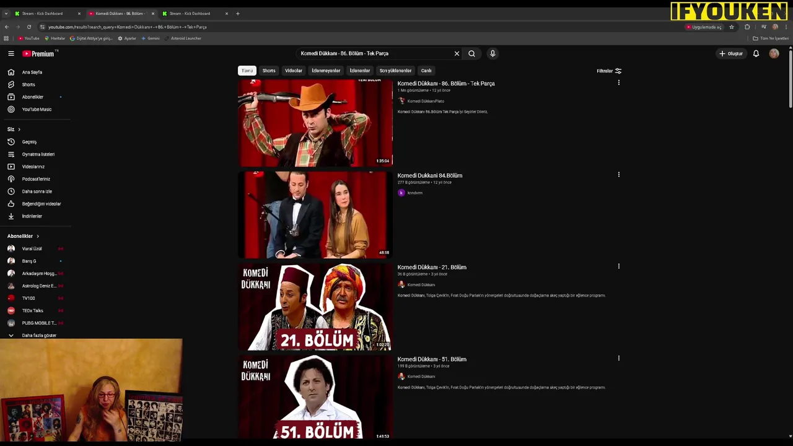Open the Gemini bookmark
Image resolution: width=793 pixels, height=446 pixels.
(151, 38)
